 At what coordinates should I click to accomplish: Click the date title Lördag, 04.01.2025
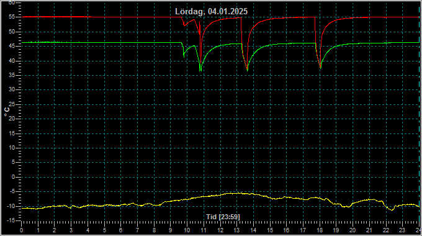(211, 11)
